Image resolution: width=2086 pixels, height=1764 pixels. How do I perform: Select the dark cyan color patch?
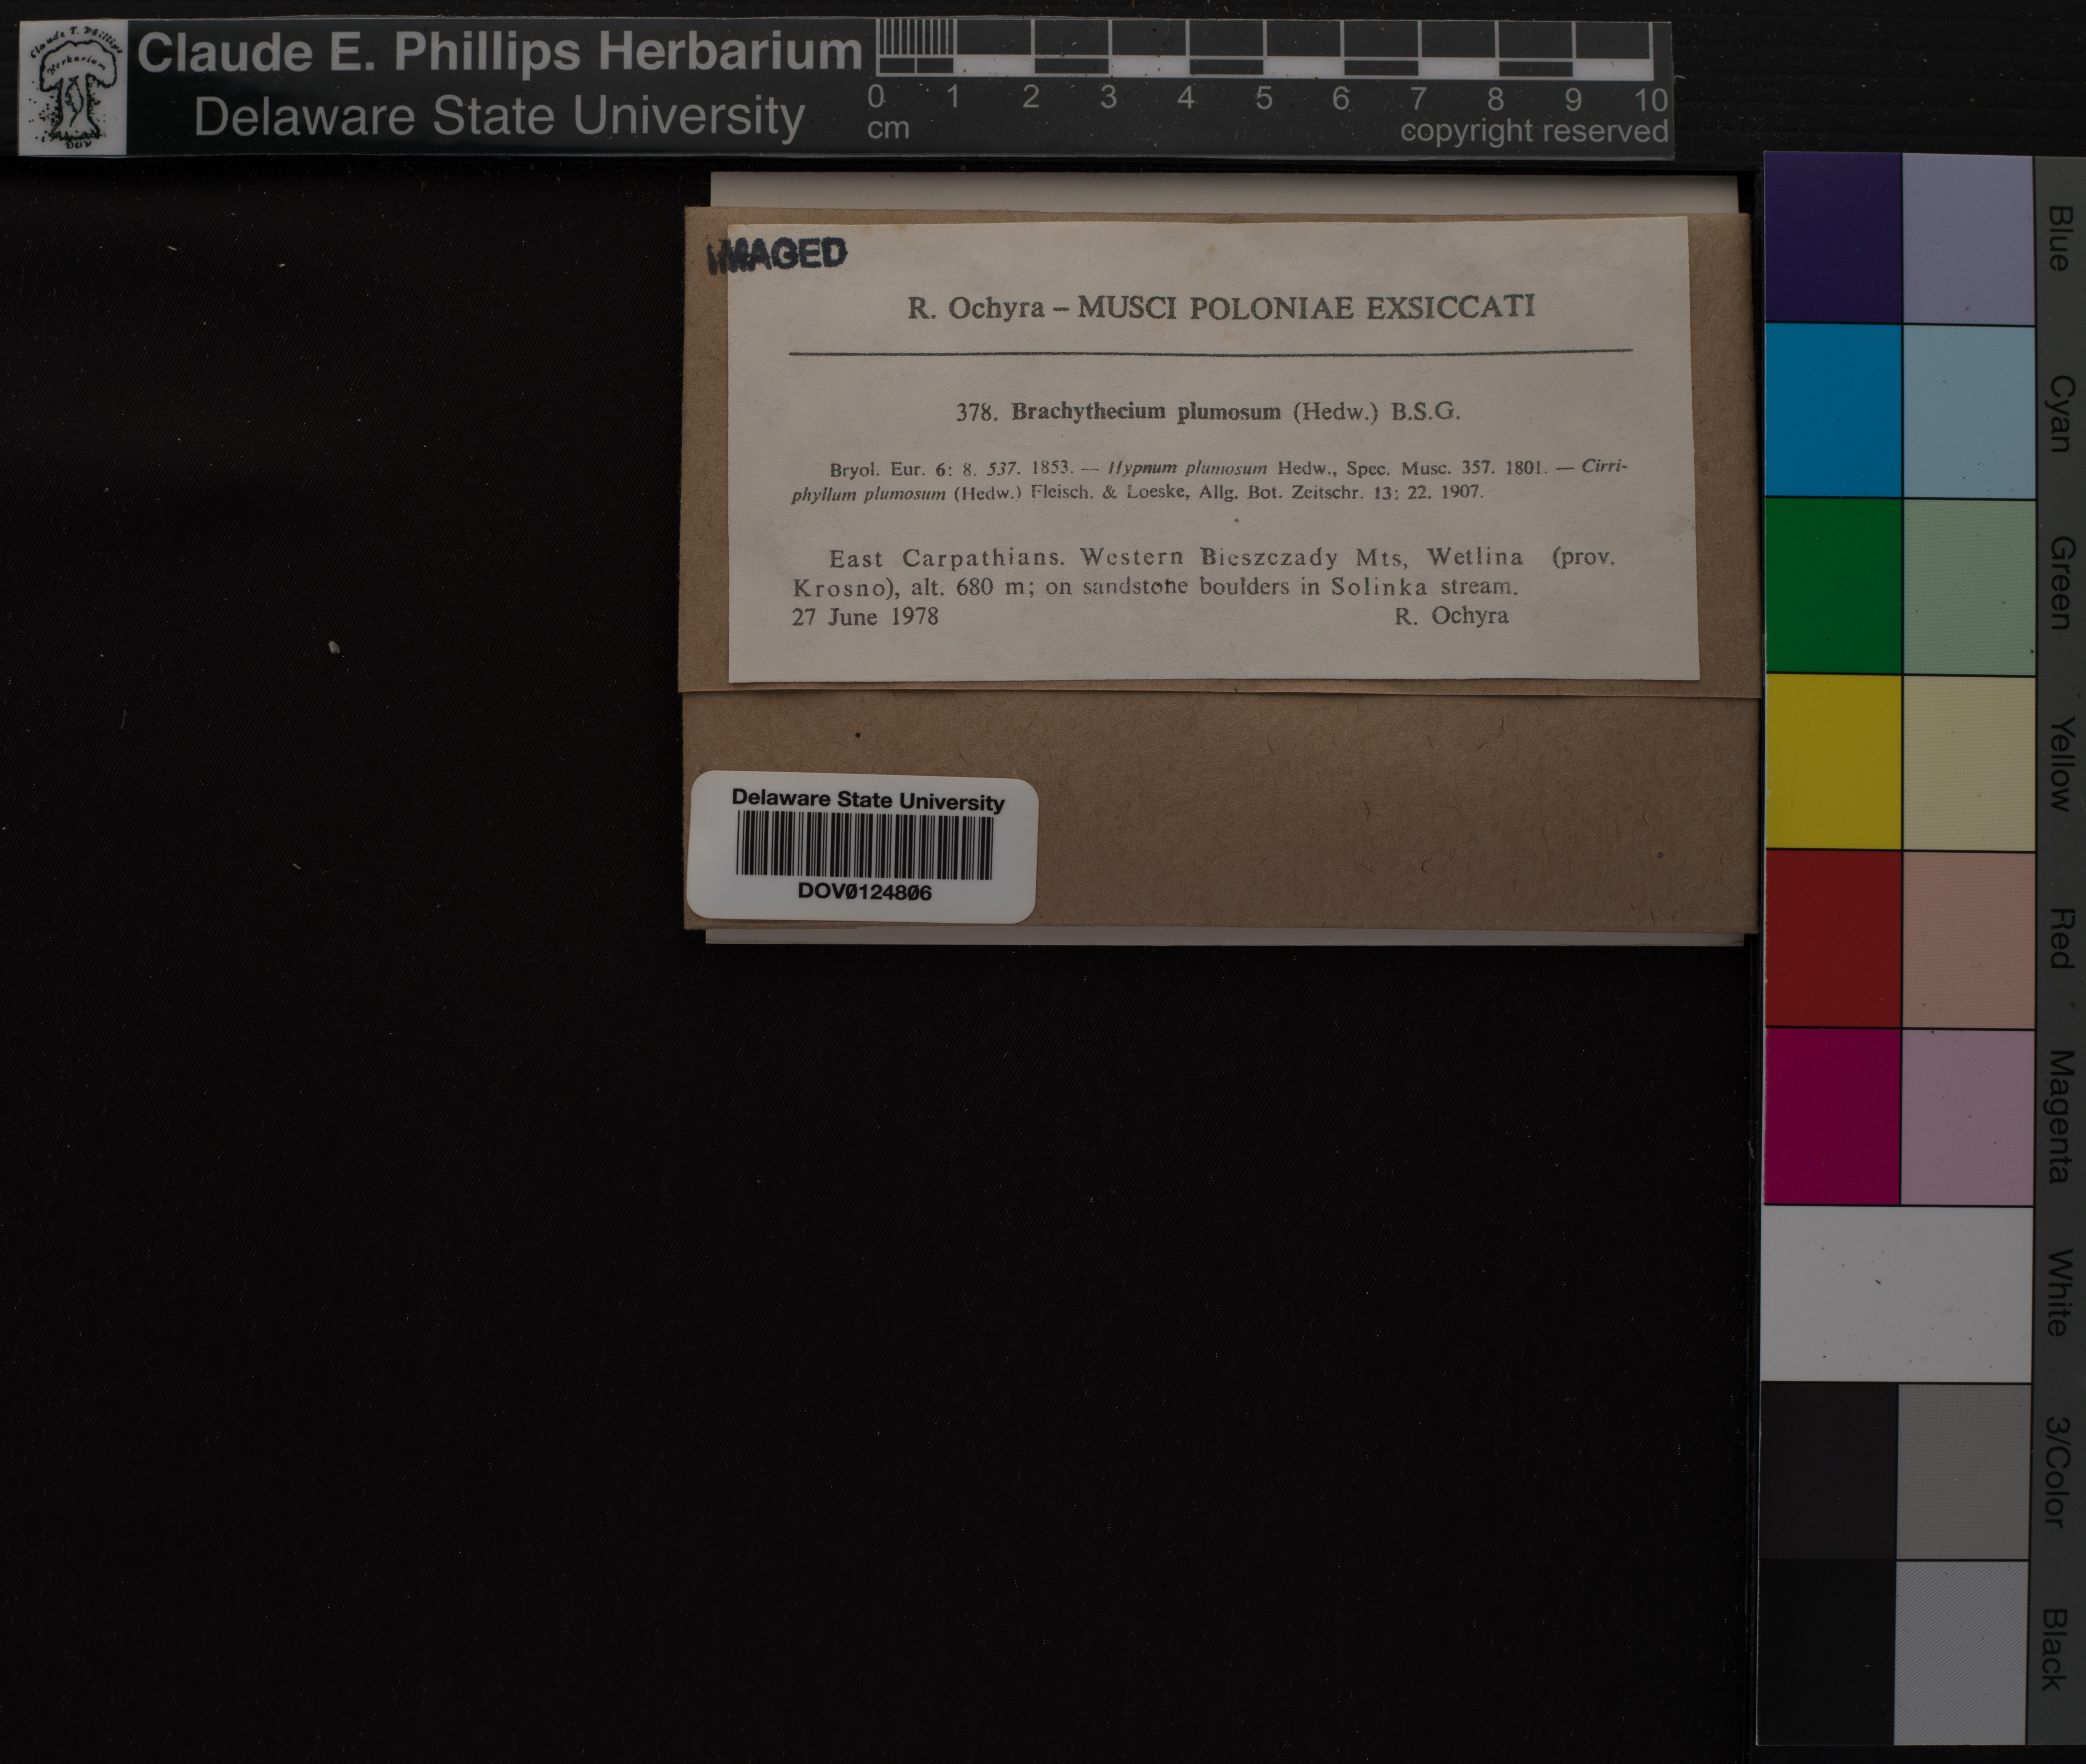point(1832,410)
